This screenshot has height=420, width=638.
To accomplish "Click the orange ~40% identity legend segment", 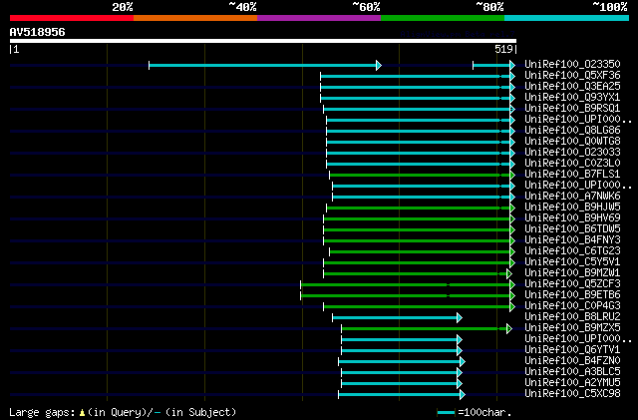I will 195,18.
